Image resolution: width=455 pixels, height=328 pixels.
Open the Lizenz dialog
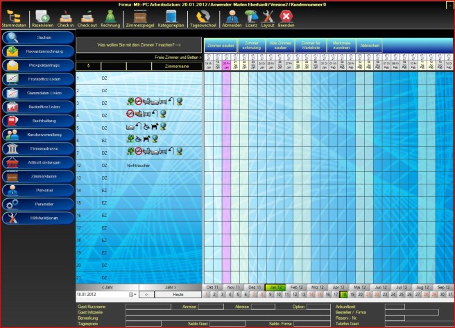click(x=251, y=19)
